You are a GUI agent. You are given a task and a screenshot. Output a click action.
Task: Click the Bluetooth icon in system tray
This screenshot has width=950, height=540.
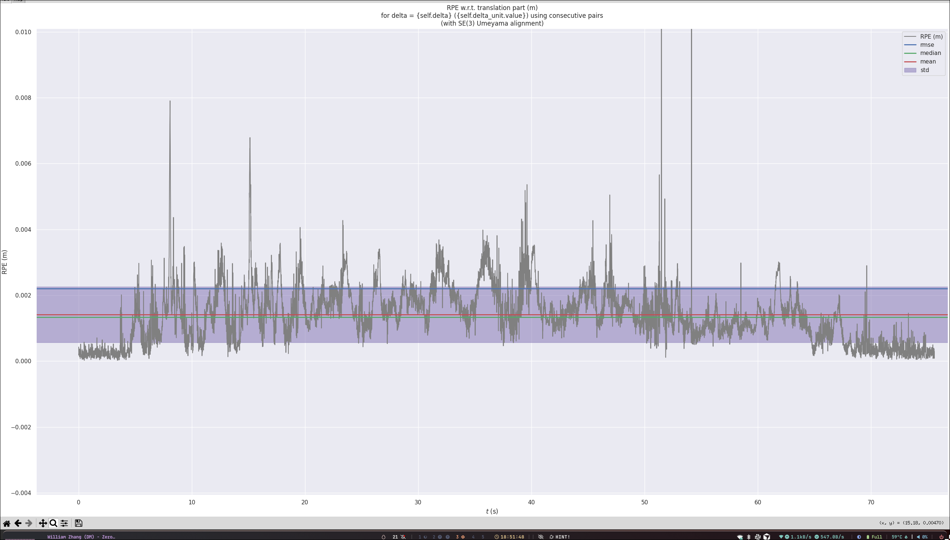tap(748, 537)
